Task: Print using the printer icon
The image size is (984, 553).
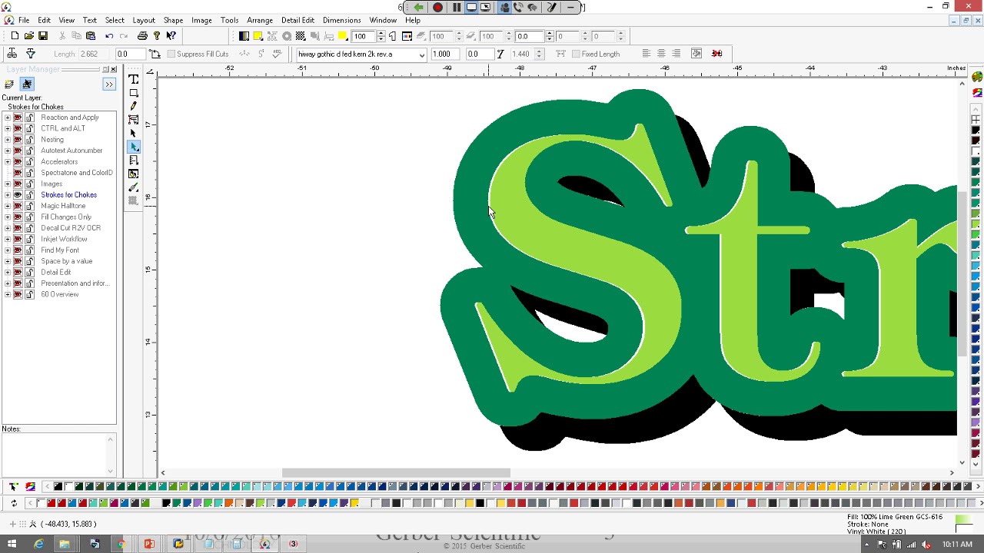Action: 142,36
